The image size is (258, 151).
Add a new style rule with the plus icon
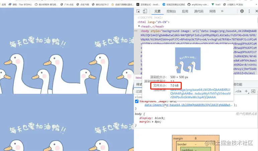(246, 91)
